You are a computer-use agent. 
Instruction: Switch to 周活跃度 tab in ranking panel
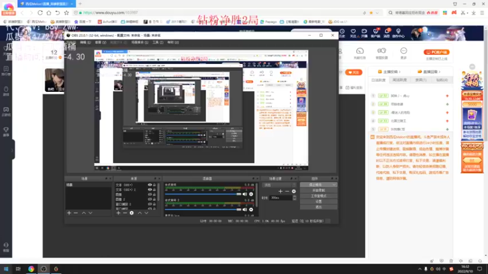coord(400,80)
